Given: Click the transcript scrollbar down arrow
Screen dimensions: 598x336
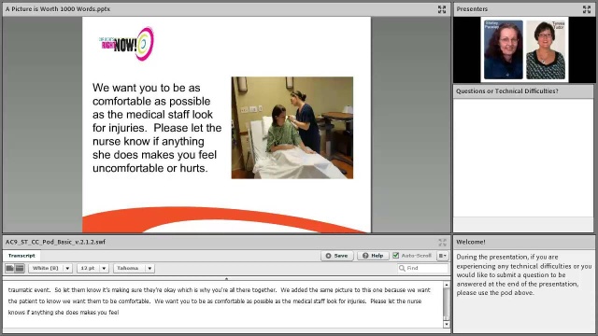Looking at the screenshot, I should [447, 324].
